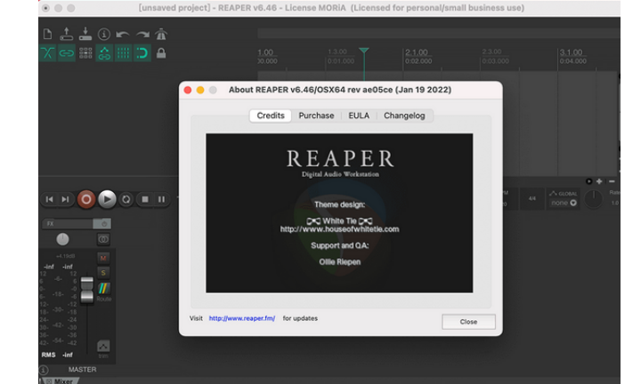Go to project end transport button
Viewport: 641px width, 384px height.
coord(65,199)
